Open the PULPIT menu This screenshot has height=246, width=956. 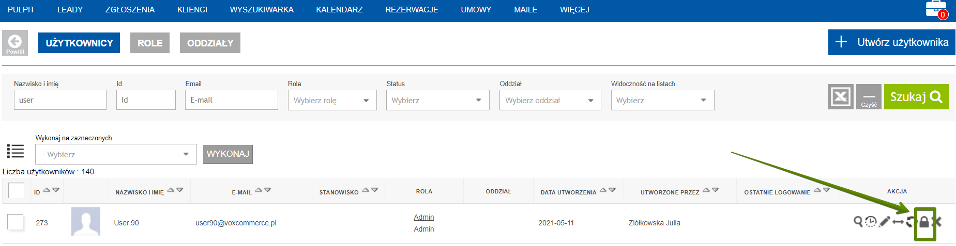click(x=21, y=10)
